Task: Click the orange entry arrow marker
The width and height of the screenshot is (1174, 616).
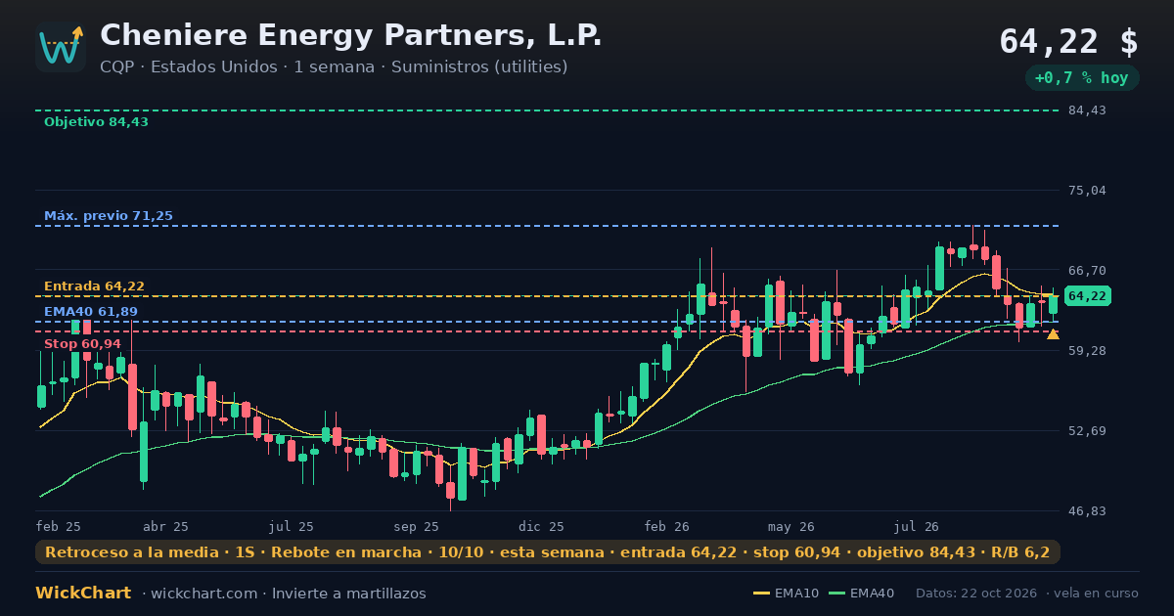Action: 1053,334
